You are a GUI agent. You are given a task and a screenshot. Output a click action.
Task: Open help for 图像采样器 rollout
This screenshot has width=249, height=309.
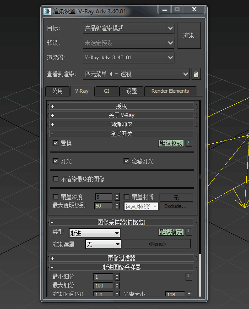(x=188, y=232)
